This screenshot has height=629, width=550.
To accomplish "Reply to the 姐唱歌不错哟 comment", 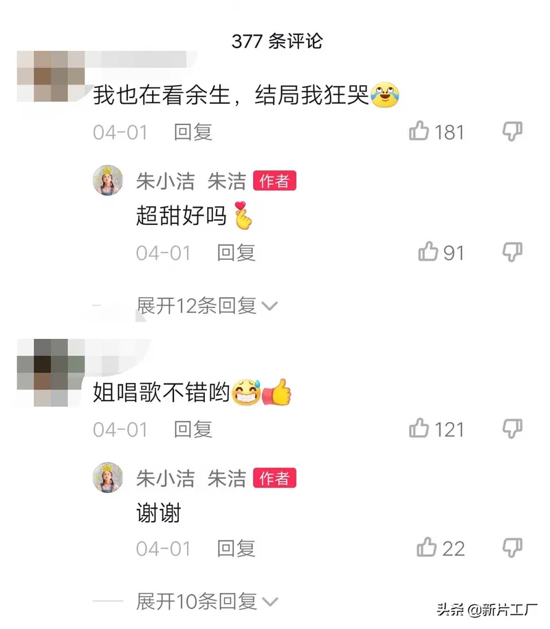I will point(193,430).
